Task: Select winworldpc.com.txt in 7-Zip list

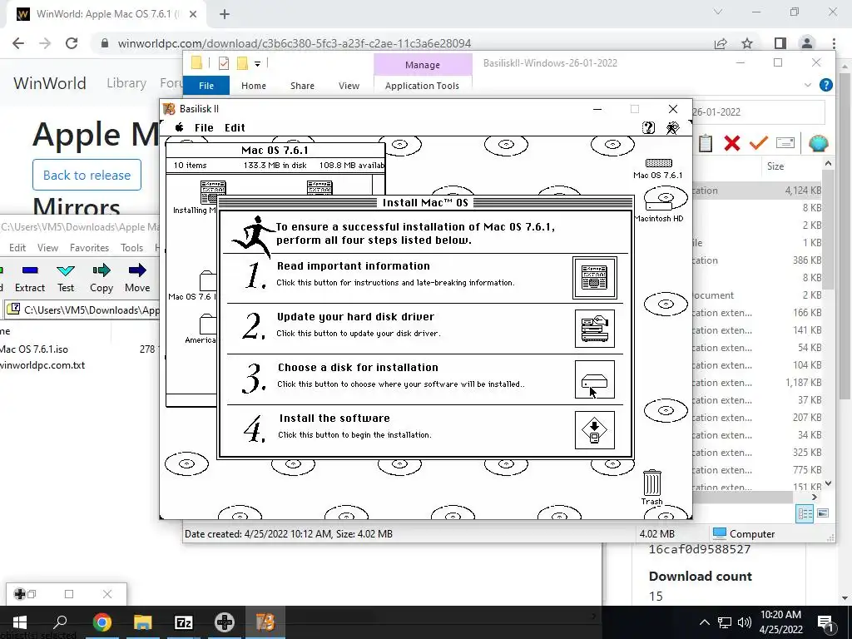Action: 42,365
